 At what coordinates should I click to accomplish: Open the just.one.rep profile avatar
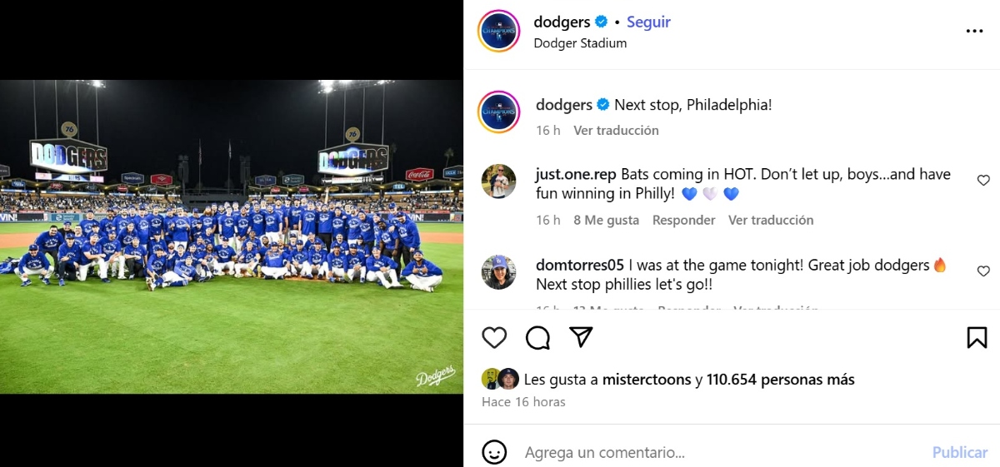pos(499,180)
